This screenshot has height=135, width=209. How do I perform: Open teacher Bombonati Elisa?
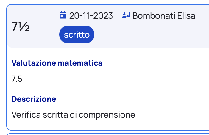pyautogui.click(x=164, y=15)
